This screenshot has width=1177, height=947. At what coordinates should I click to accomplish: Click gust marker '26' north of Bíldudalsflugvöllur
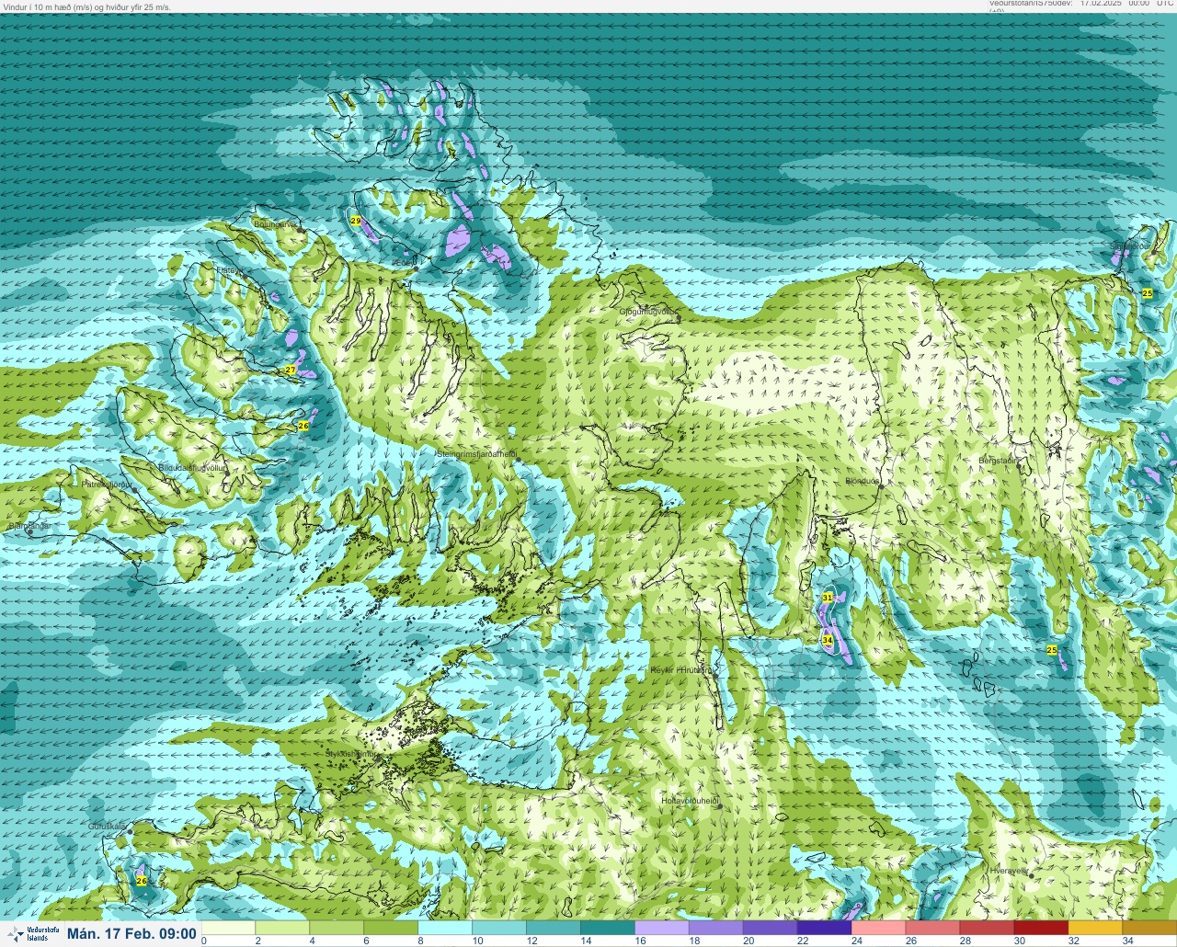tap(303, 426)
